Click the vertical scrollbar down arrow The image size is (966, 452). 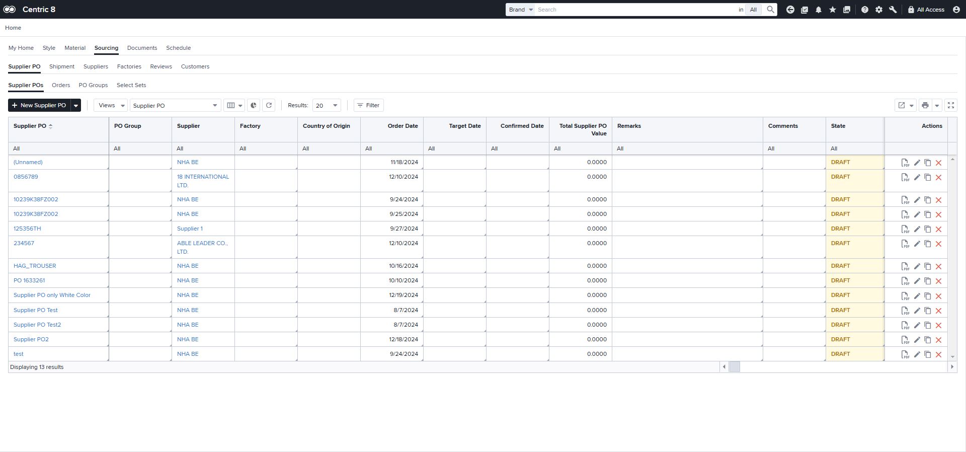[952, 357]
